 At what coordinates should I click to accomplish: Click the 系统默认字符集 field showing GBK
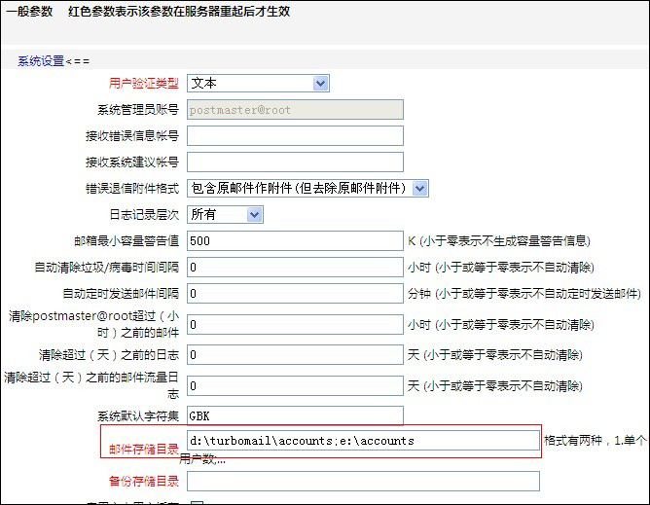click(x=294, y=415)
